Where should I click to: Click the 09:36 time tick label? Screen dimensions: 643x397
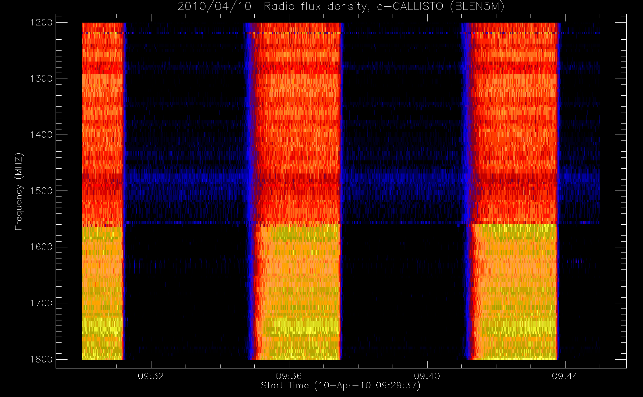coord(289,376)
